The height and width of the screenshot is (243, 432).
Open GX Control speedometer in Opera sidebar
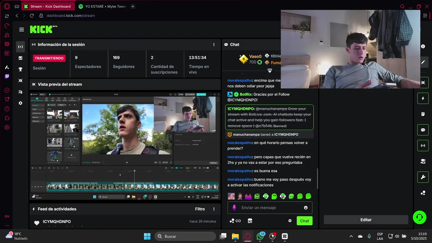coord(7,25)
